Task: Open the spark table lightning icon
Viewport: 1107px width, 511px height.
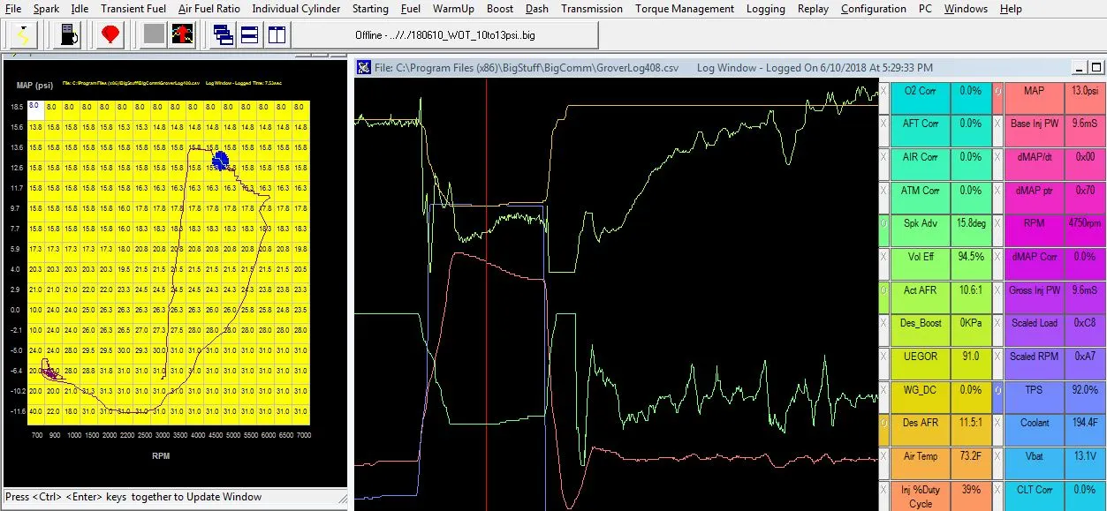Action: click(x=23, y=35)
